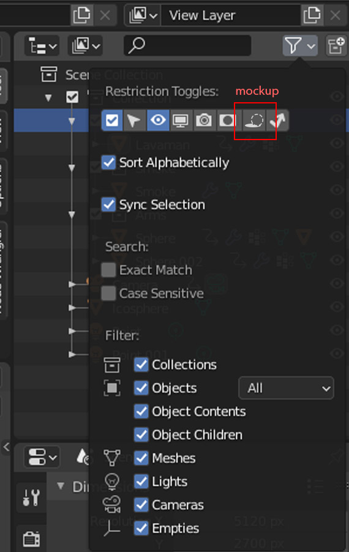Toggle the Holdout restriction icon
The height and width of the screenshot is (552, 349).
tap(227, 121)
